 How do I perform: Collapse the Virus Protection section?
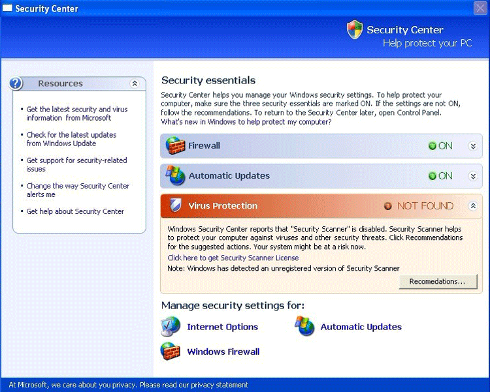pyautogui.click(x=473, y=206)
